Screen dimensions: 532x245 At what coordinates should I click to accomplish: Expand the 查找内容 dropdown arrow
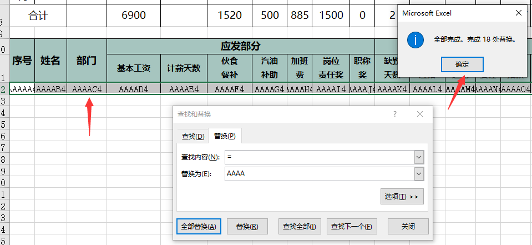coord(418,157)
